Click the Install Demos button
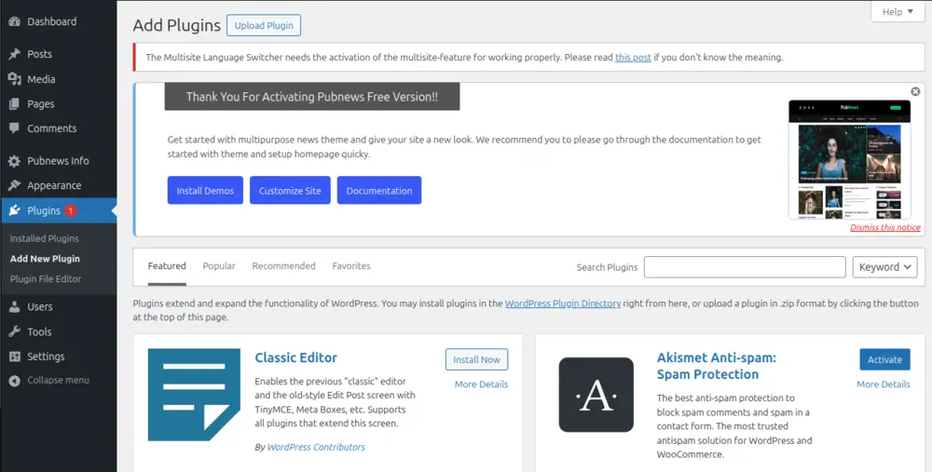Image resolution: width=932 pixels, height=472 pixels. click(205, 191)
